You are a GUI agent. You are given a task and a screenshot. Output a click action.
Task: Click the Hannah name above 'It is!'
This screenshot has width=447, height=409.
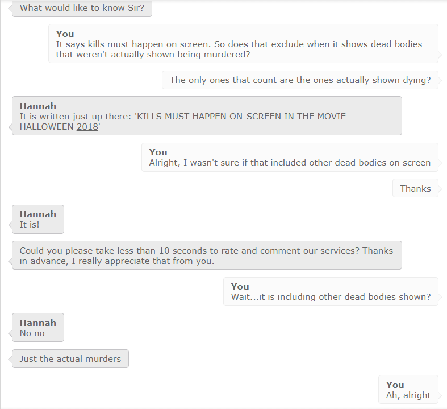(x=38, y=214)
